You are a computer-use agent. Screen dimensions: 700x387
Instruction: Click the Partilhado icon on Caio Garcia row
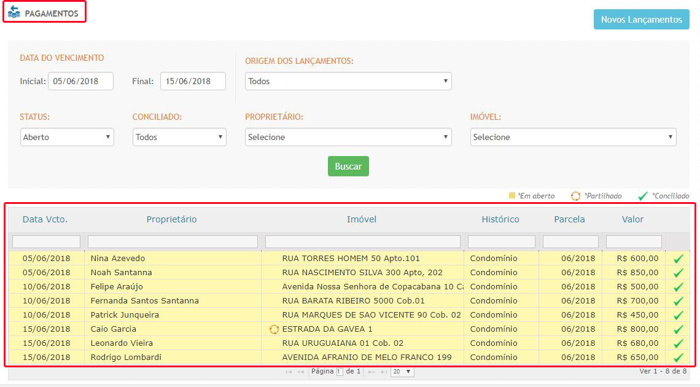click(x=274, y=329)
